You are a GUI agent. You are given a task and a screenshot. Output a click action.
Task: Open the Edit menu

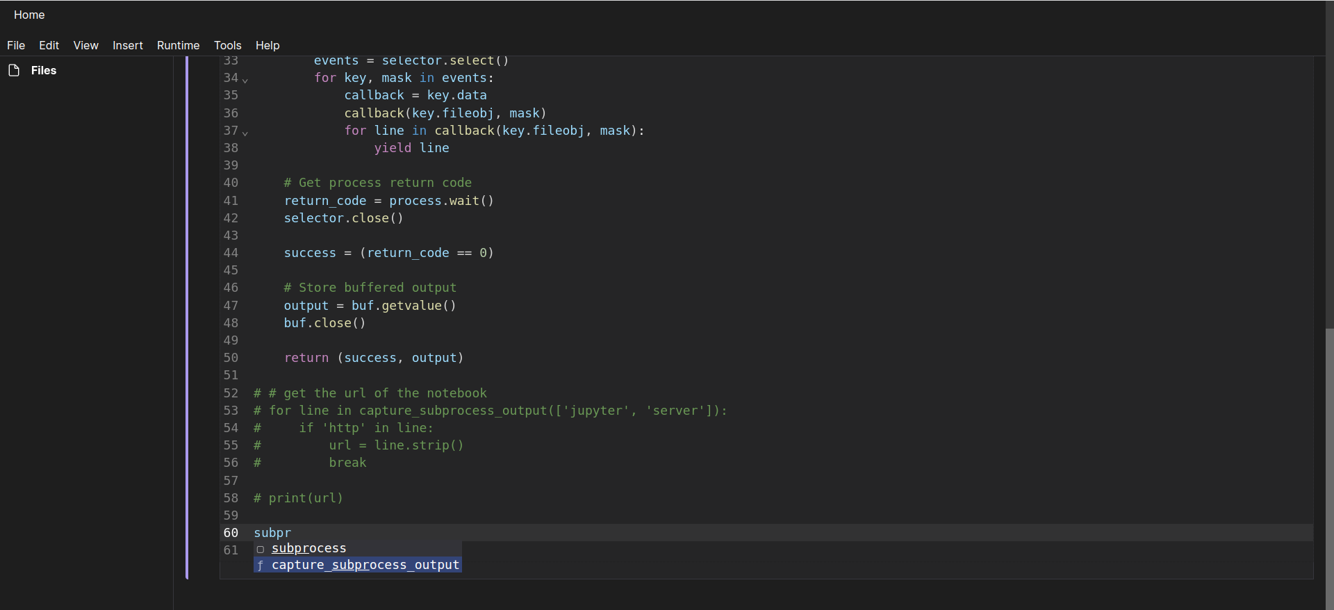pyautogui.click(x=49, y=45)
